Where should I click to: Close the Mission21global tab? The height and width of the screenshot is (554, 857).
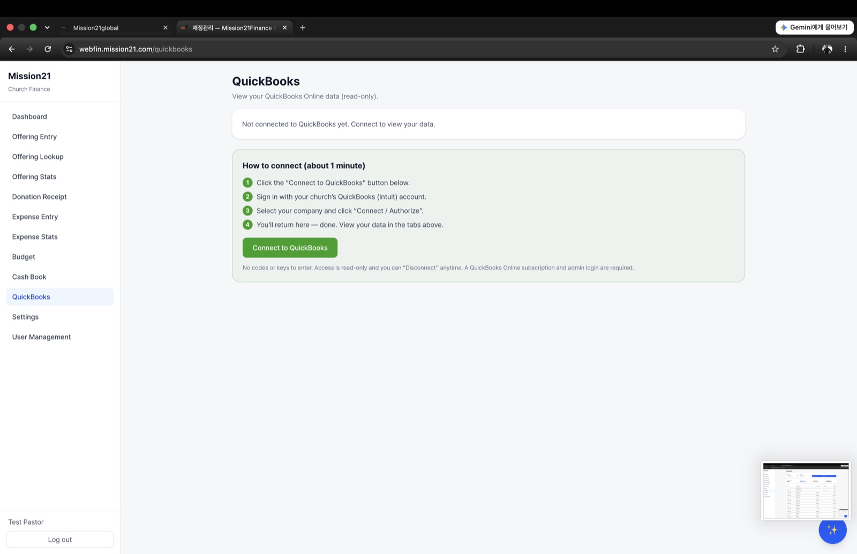point(166,28)
